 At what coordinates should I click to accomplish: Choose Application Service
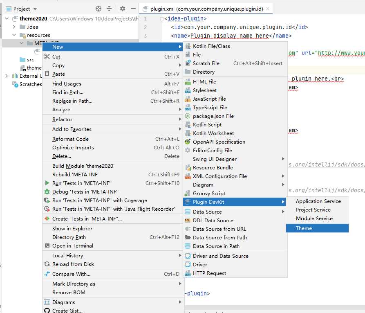[317, 201]
